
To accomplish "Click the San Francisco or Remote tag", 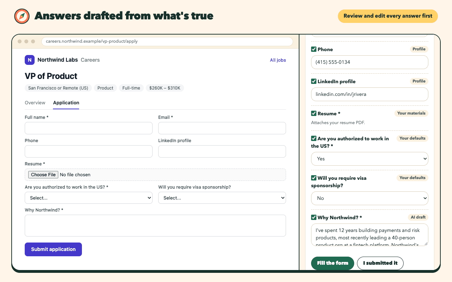I will (58, 88).
